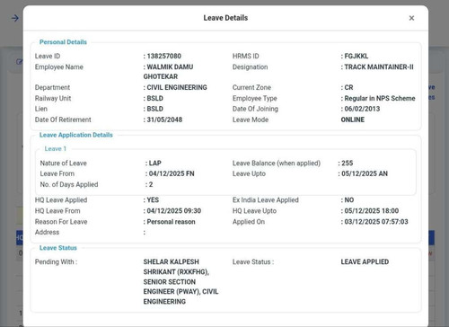This screenshot has width=449, height=327.
Task: Select reason text Personal reason
Action: coord(171,222)
